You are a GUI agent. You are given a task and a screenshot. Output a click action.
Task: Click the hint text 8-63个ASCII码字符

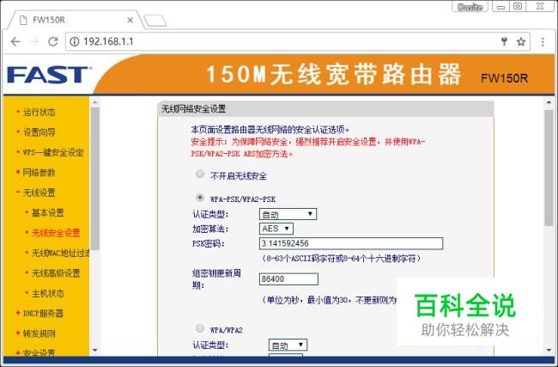point(342,259)
